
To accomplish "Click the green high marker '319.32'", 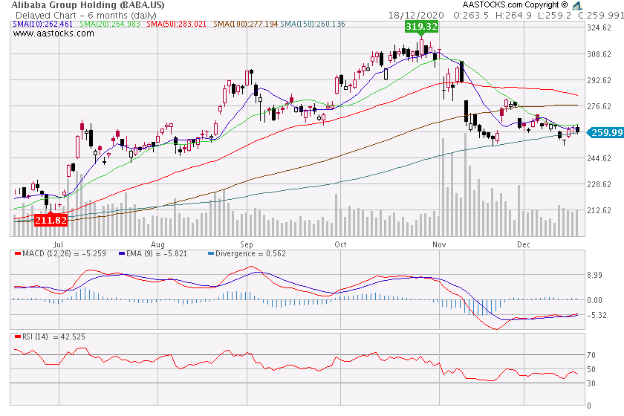I will click(x=421, y=27).
